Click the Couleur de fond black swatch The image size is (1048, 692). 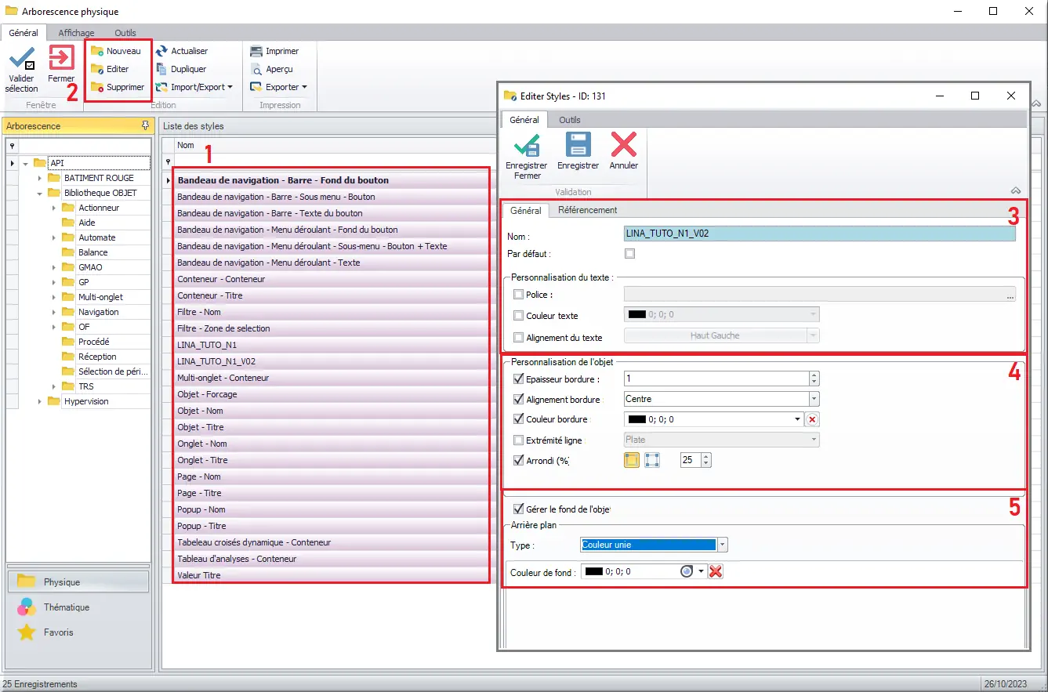[593, 572]
